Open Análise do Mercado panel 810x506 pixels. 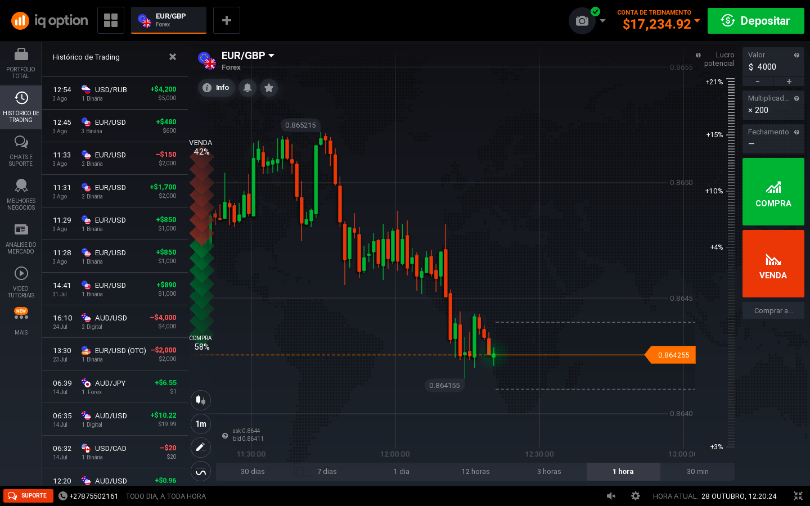click(x=21, y=239)
